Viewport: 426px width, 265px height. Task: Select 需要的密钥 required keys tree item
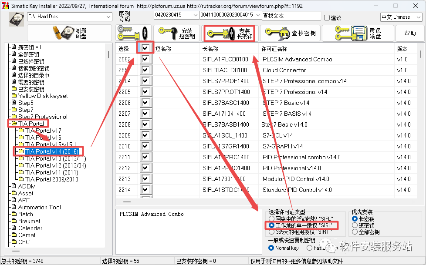tap(31, 82)
